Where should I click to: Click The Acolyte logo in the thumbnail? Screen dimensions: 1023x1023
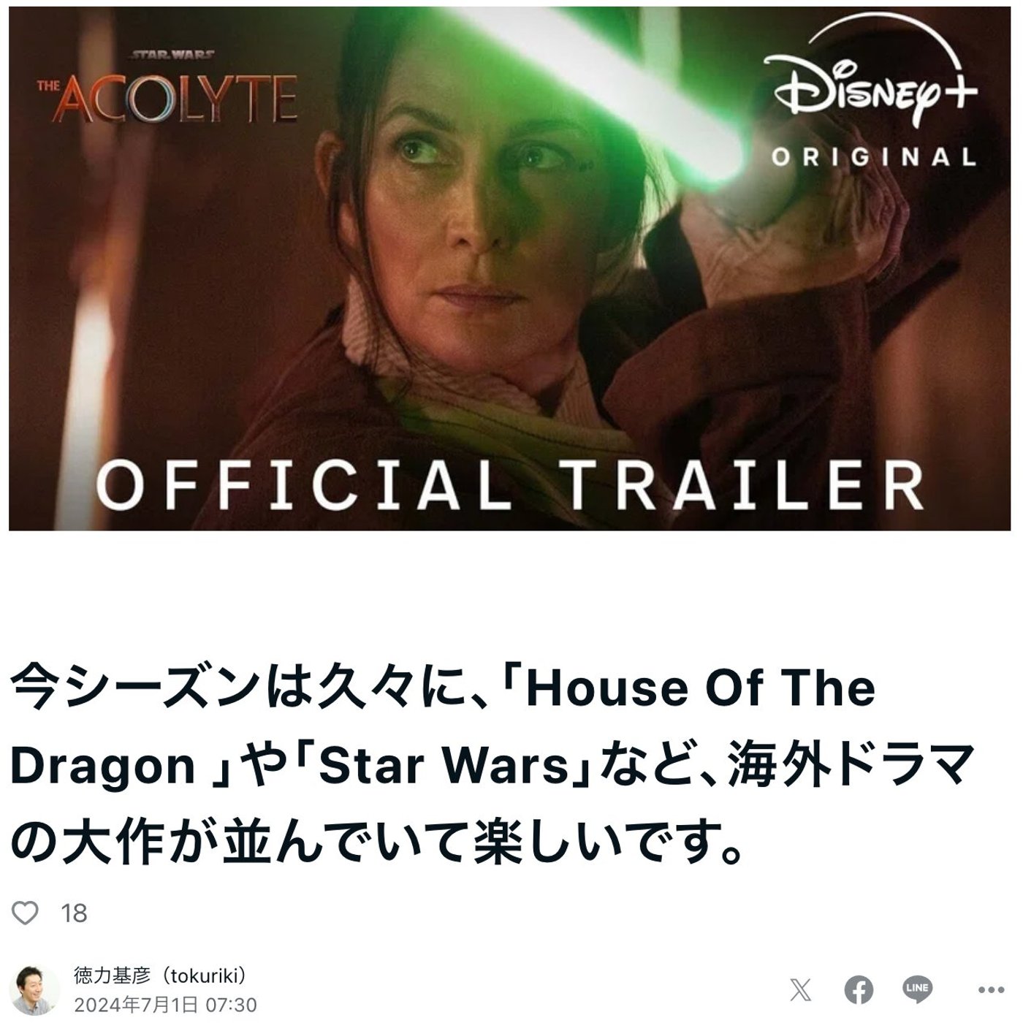168,91
